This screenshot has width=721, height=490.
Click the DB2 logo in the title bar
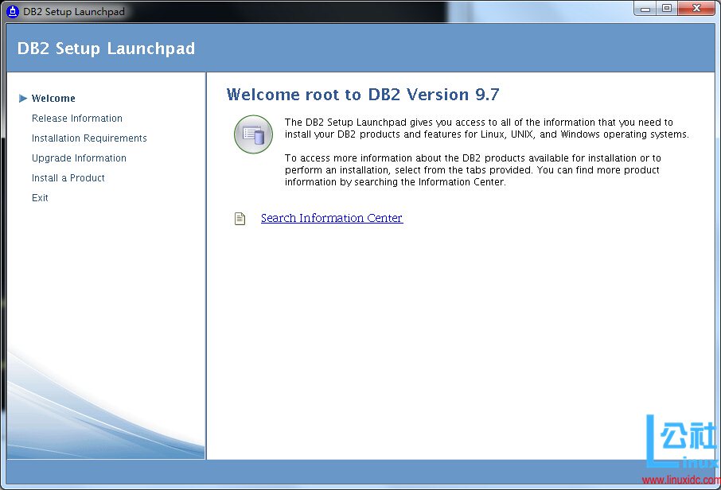[x=10, y=10]
